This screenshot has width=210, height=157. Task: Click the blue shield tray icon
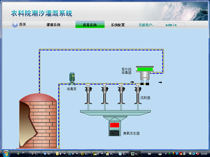click(177, 153)
